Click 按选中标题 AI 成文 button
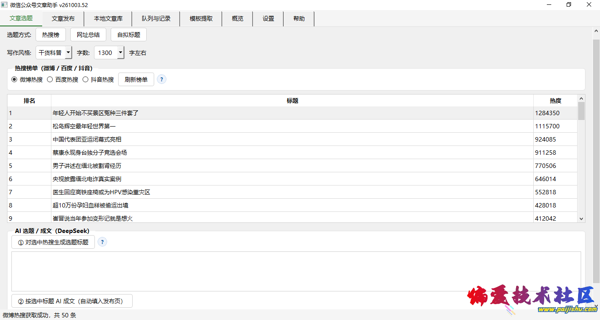The width and height of the screenshot is (600, 320). coord(72,301)
